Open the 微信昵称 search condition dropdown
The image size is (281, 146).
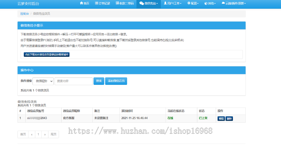point(43,81)
